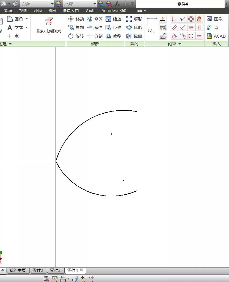Apply the Equal constraint
The width and height of the screenshot is (229, 282).
199,36
